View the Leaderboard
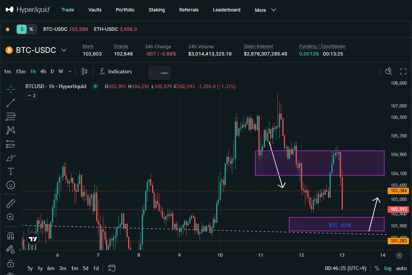The height and width of the screenshot is (275, 412). pyautogui.click(x=227, y=10)
